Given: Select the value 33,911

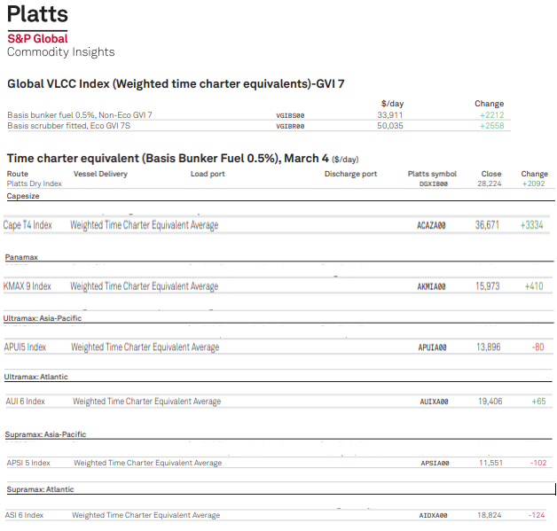Looking at the screenshot, I should pyautogui.click(x=390, y=115).
